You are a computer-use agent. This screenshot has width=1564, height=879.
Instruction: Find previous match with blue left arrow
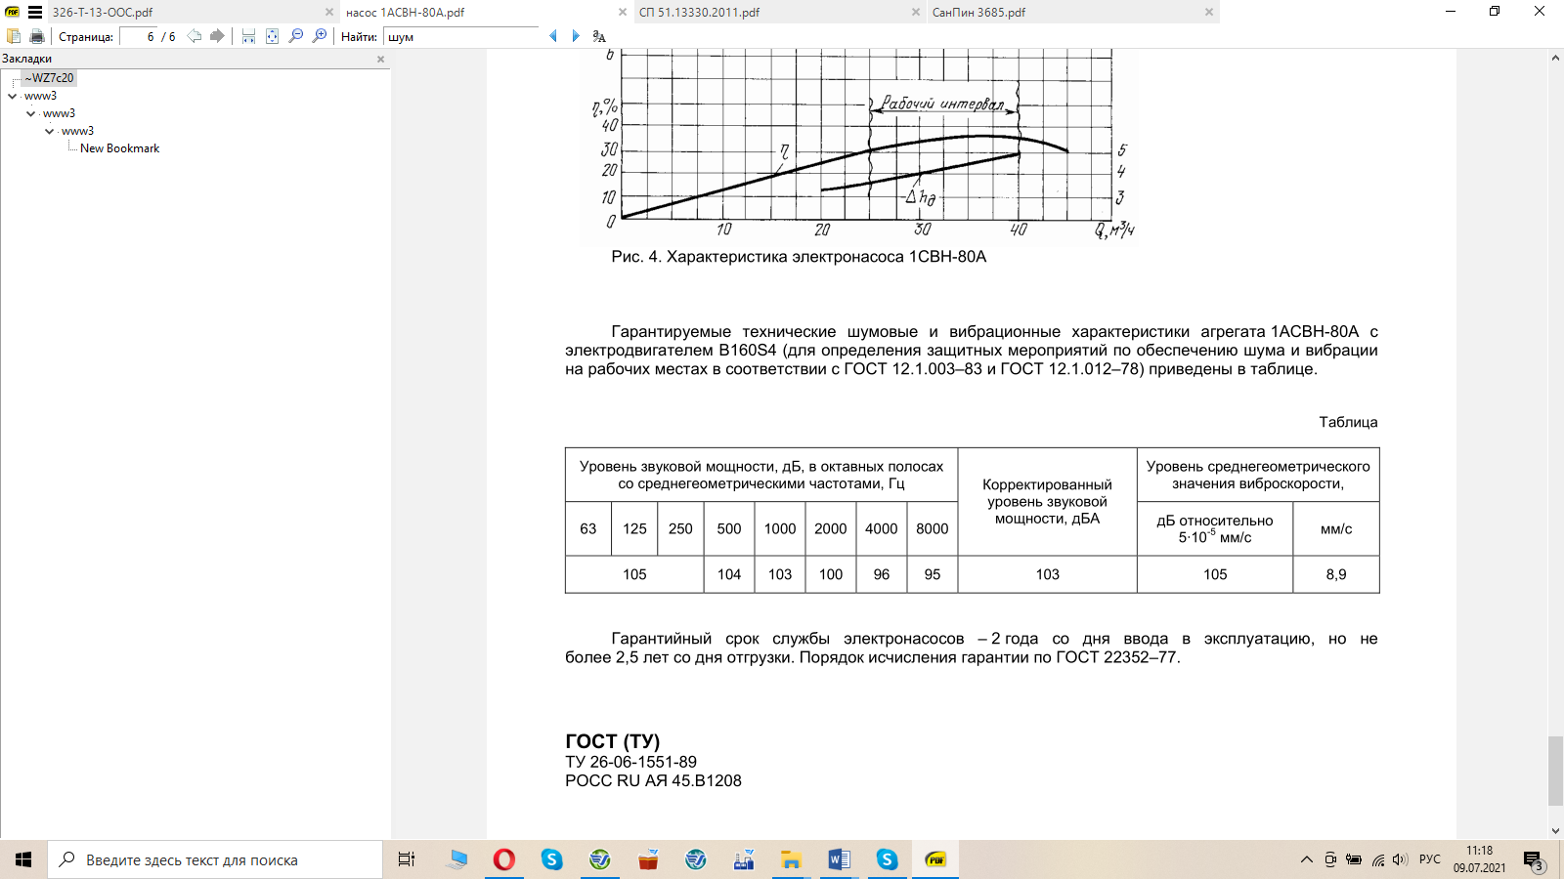(553, 36)
